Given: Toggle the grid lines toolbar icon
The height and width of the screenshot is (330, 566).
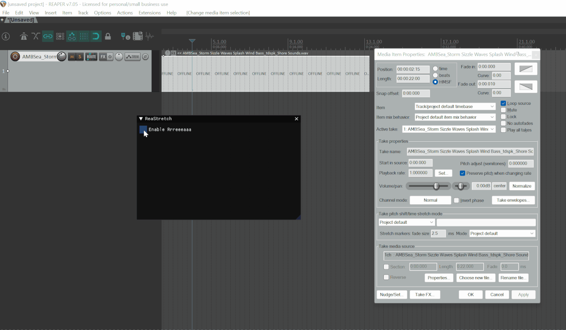Looking at the screenshot, I should 84,36.
